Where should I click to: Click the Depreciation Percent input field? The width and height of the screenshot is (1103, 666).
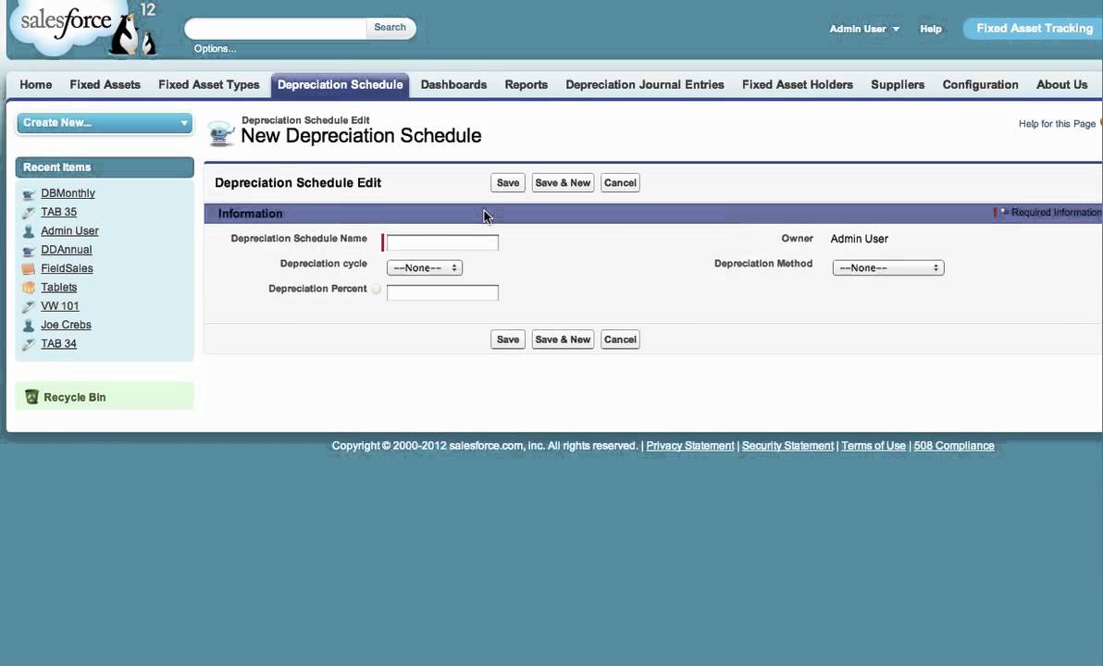click(442, 292)
